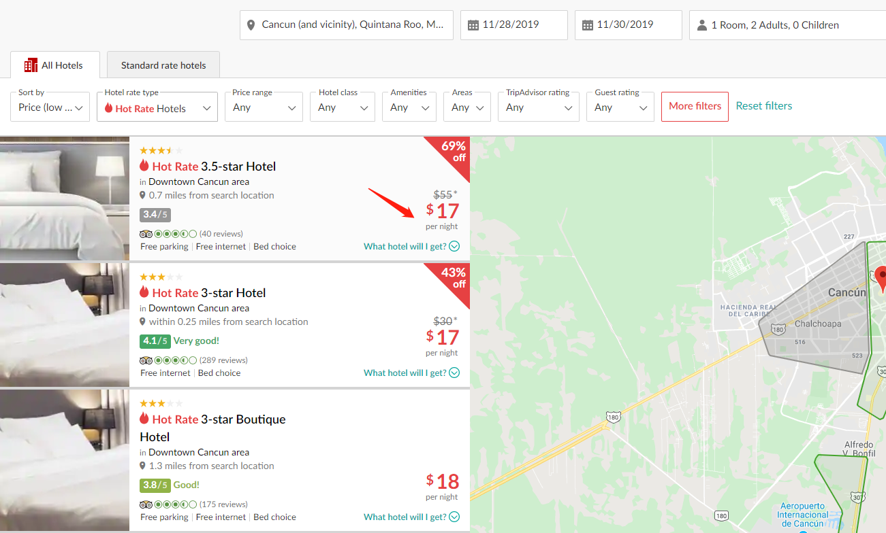Click TripAdvisor owl icon beside 175 reviews
Viewport: 886px width, 533px height.
click(146, 504)
